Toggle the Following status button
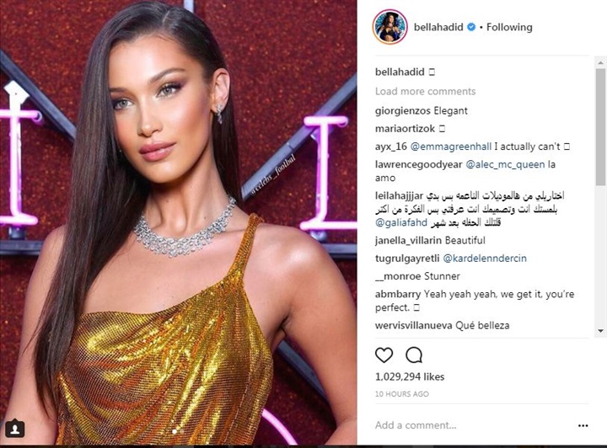The image size is (607, 448). click(509, 27)
